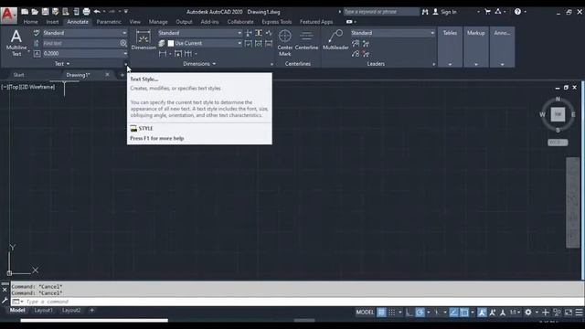Expand the Markup panel
This screenshot has height=329, width=585.
[x=476, y=47]
